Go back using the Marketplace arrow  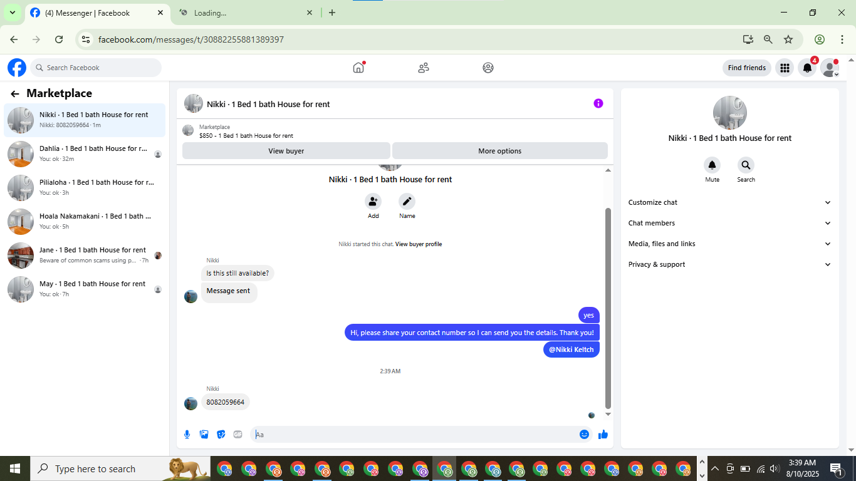pyautogui.click(x=15, y=94)
